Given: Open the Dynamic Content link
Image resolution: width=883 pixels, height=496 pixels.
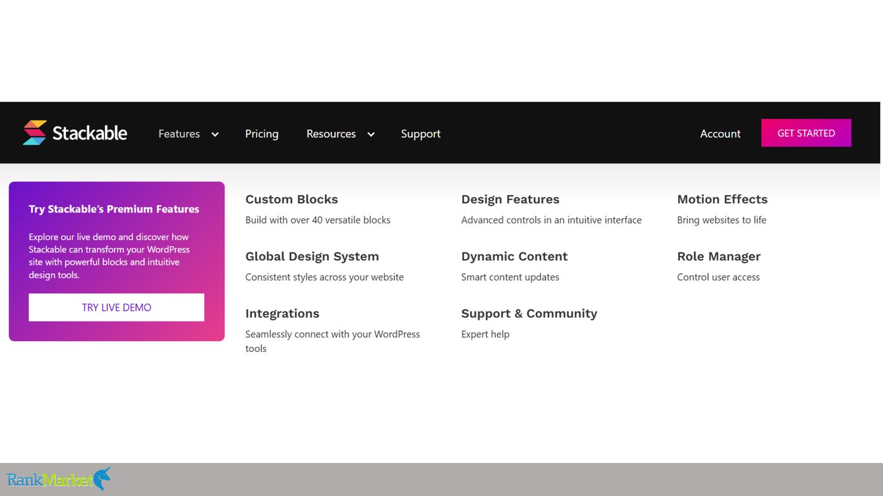Looking at the screenshot, I should (x=515, y=256).
